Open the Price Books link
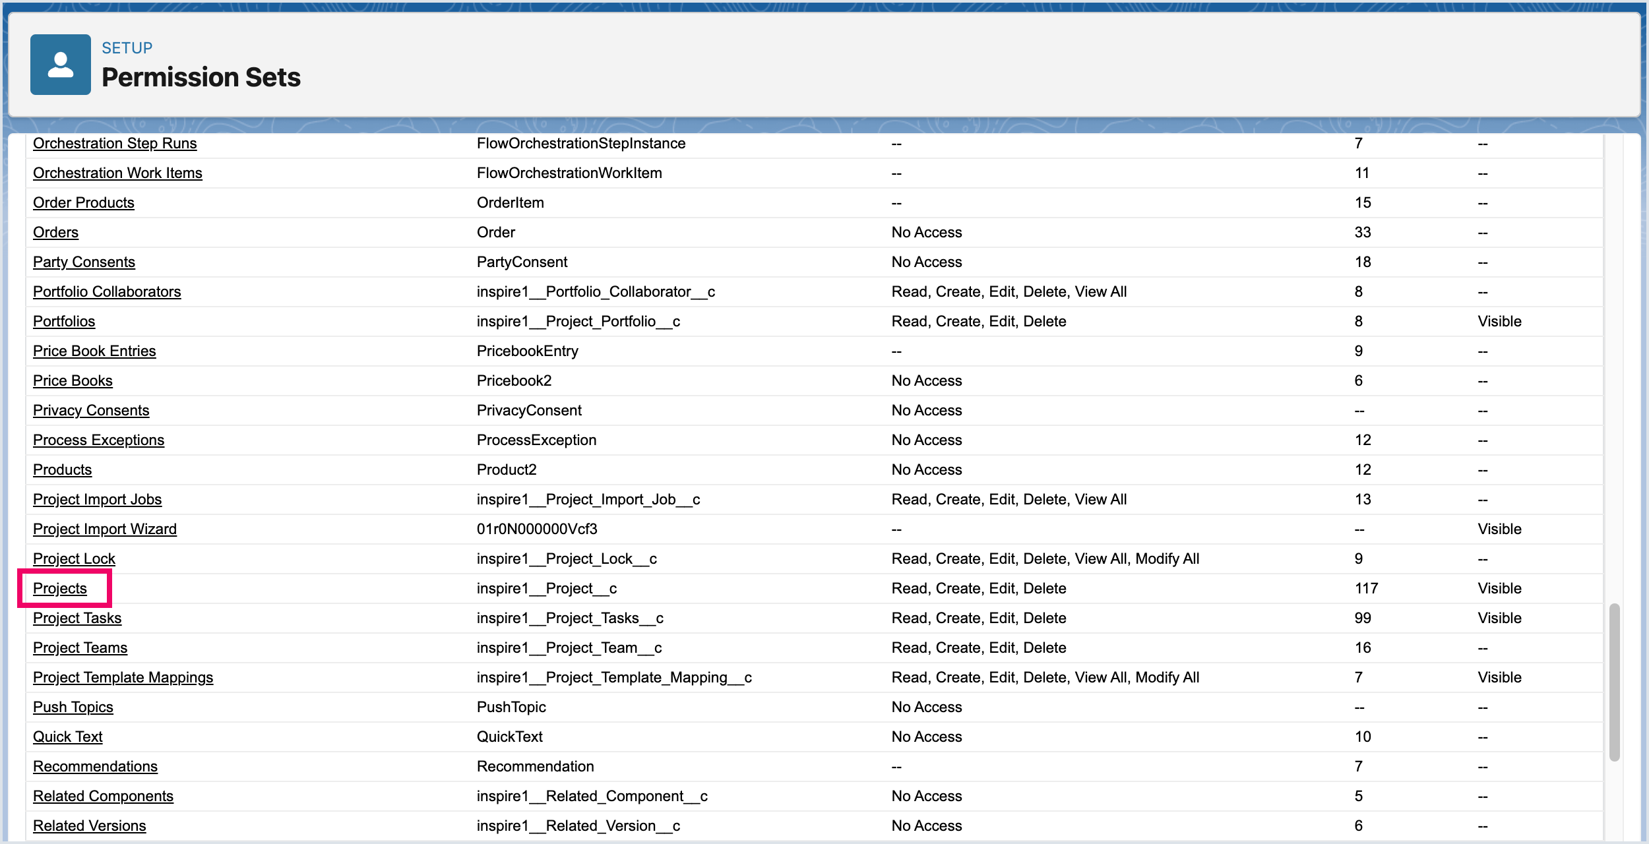The image size is (1649, 844). 73,380
